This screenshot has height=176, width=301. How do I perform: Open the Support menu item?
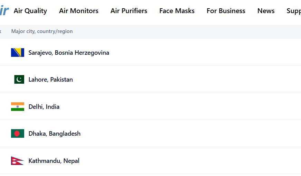pos(294,11)
